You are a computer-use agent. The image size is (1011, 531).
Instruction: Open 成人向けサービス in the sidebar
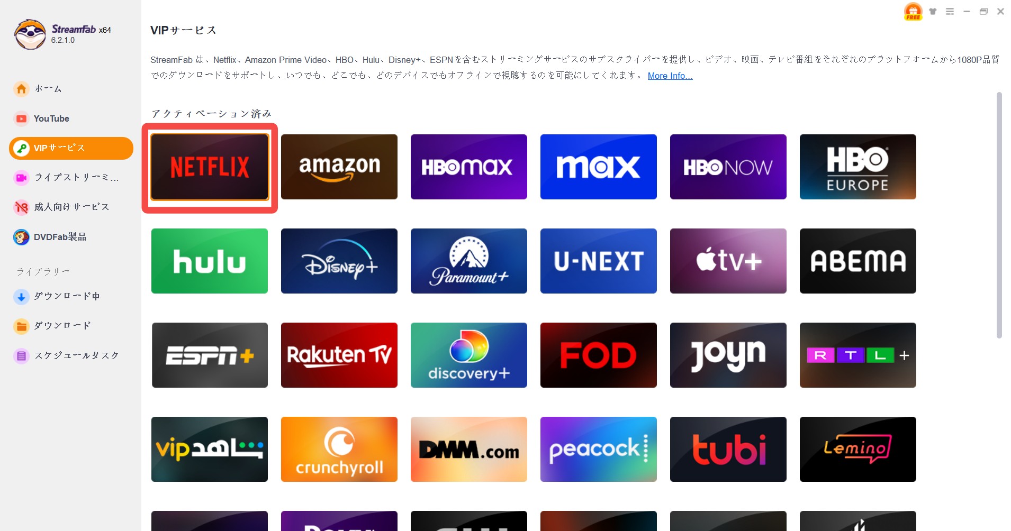71,207
